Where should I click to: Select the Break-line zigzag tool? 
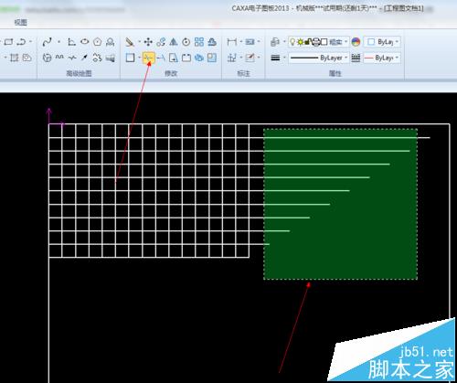click(x=72, y=58)
